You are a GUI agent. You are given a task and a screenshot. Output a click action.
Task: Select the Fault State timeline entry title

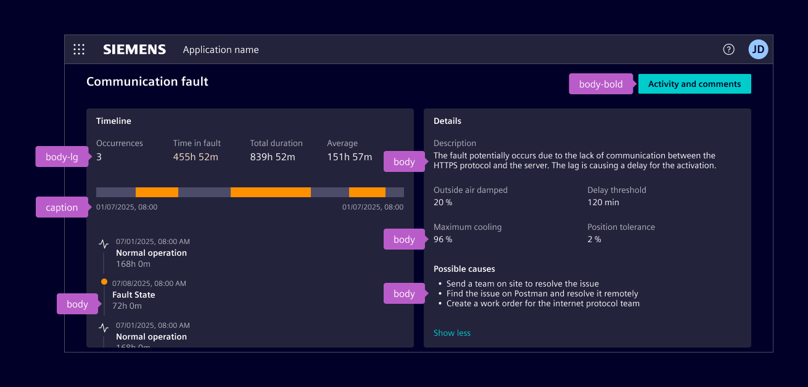(134, 295)
